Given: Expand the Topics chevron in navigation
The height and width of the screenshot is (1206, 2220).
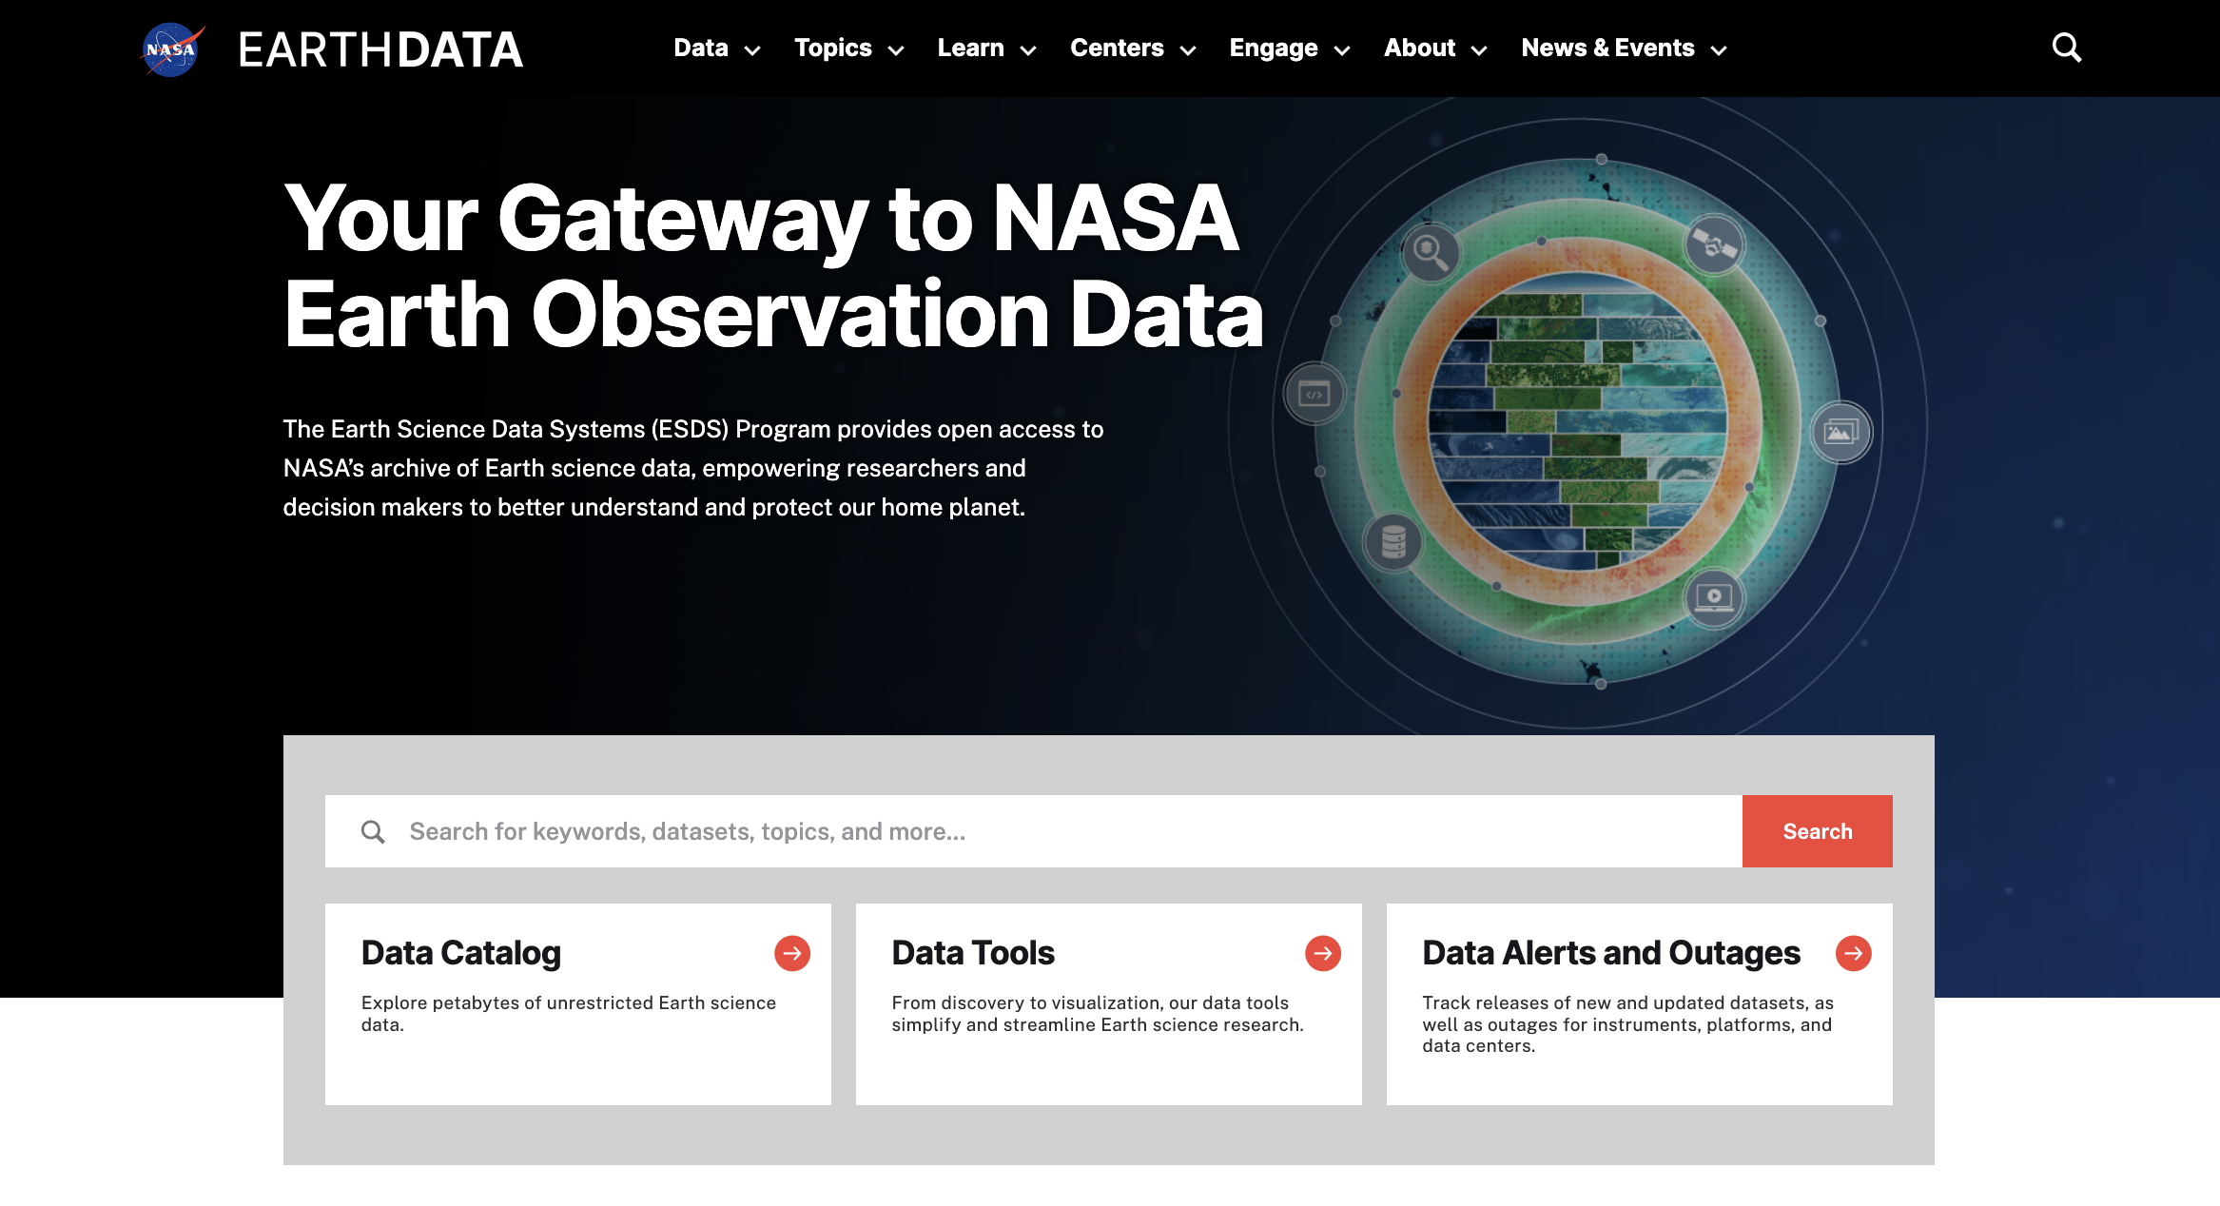Looking at the screenshot, I should coord(896,50).
